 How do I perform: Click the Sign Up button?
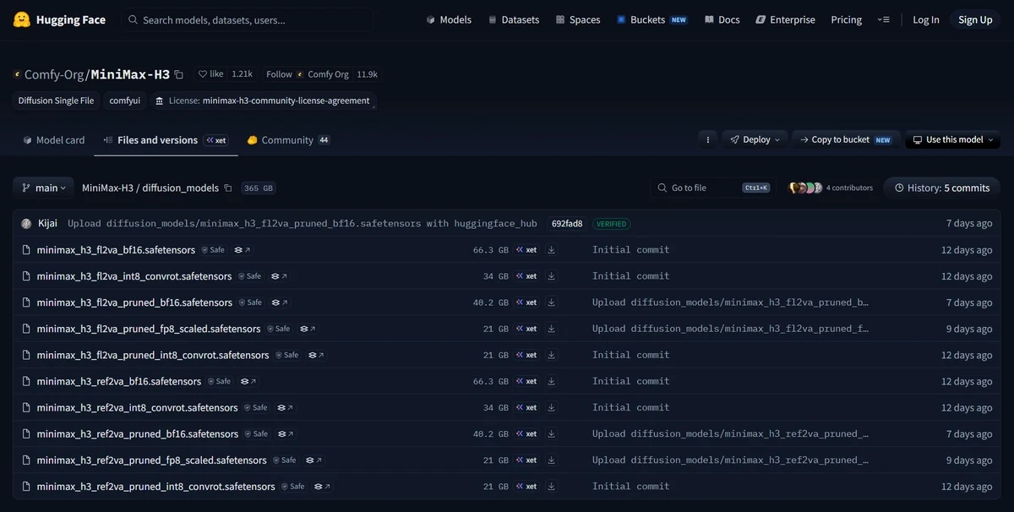point(975,19)
